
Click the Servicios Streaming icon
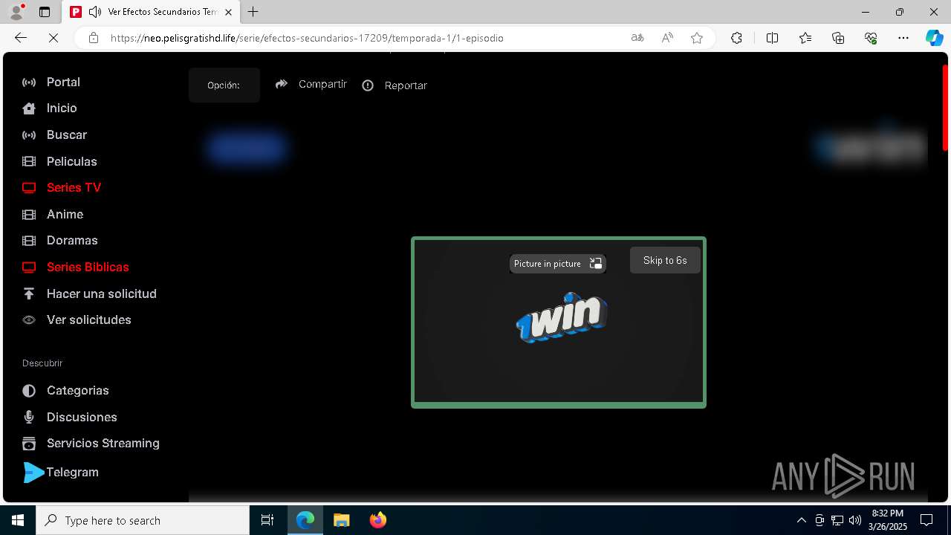point(29,444)
